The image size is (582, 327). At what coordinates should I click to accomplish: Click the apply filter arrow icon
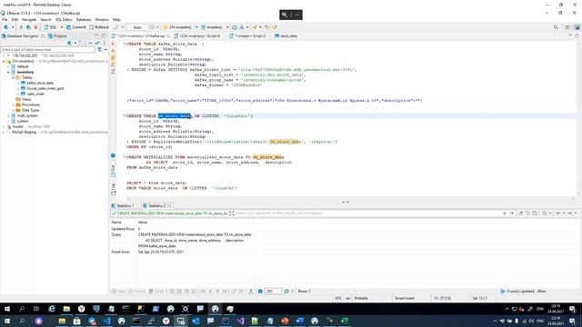point(505,213)
